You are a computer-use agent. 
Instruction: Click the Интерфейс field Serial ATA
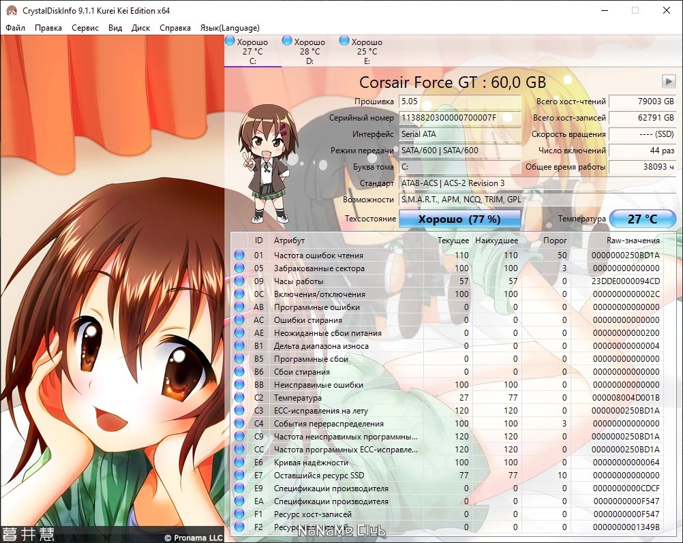459,134
